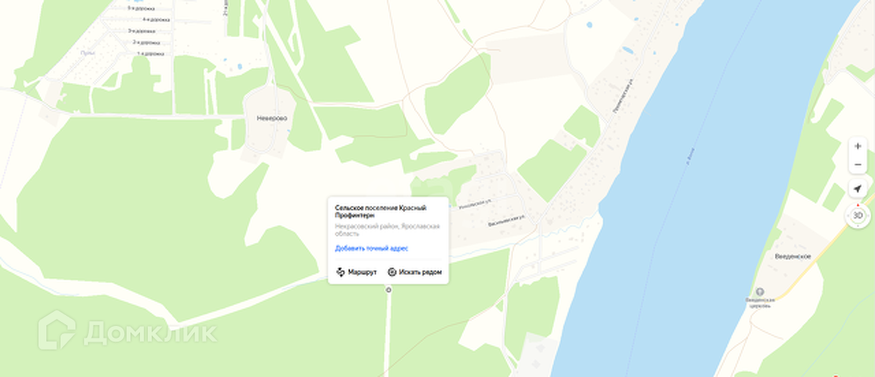875x377 pixels.
Task: Open the Добавить точный адрес link
Action: click(371, 249)
